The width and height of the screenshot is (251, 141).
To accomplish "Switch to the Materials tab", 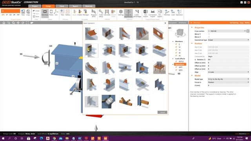I will click(x=89, y=6).
